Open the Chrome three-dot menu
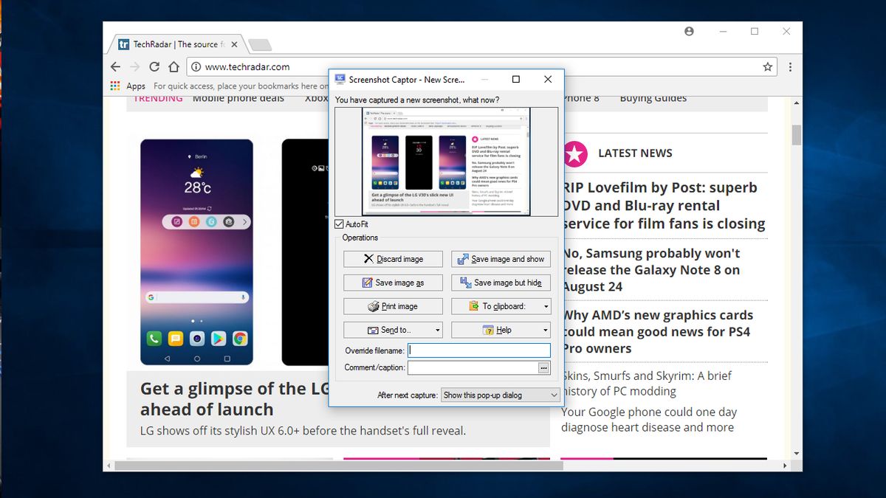This screenshot has width=886, height=498. 791,66
